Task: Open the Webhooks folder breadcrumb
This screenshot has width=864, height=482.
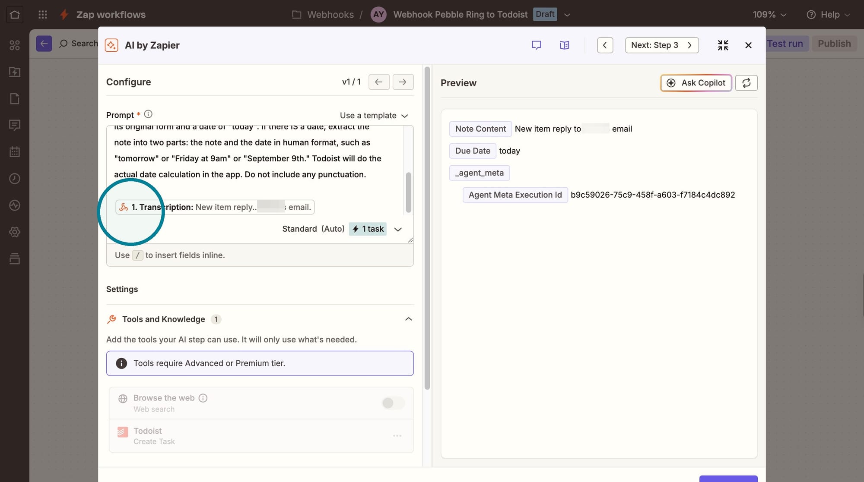Action: tap(323, 14)
